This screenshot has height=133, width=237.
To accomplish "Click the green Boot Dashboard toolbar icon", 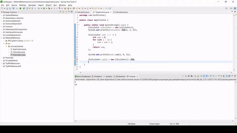I will click(x=20, y=8).
